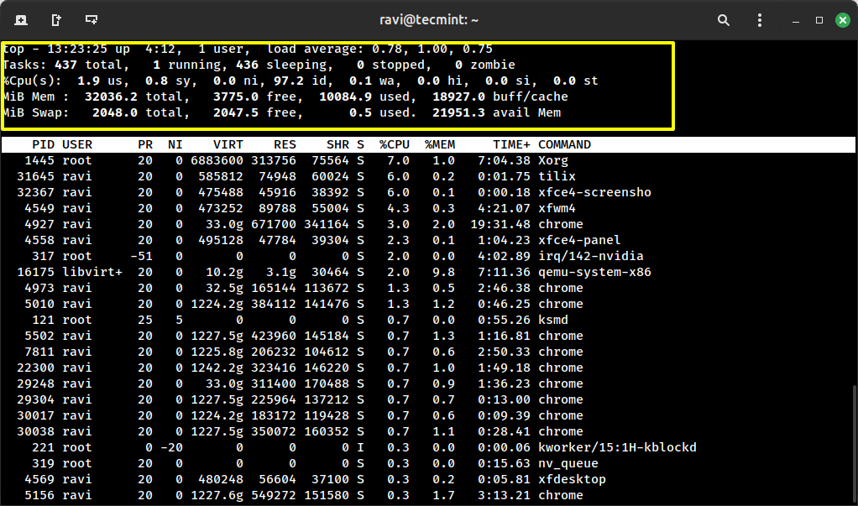Click the %MEM column header

(x=440, y=144)
